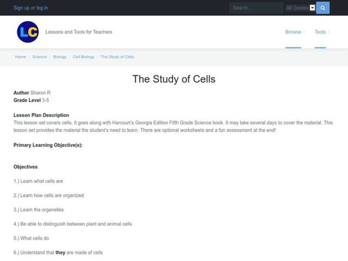This screenshot has width=348, height=261.
Task: Click the Lessons and Tools for Teachers tagline
Action: (79, 32)
